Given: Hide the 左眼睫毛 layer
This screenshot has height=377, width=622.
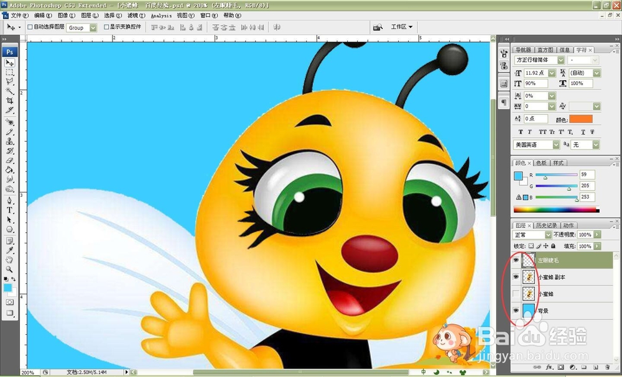Looking at the screenshot, I should 516,258.
